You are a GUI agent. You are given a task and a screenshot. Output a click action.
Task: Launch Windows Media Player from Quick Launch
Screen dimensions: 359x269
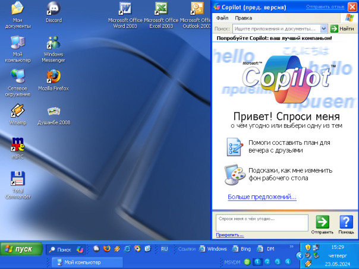(137, 249)
